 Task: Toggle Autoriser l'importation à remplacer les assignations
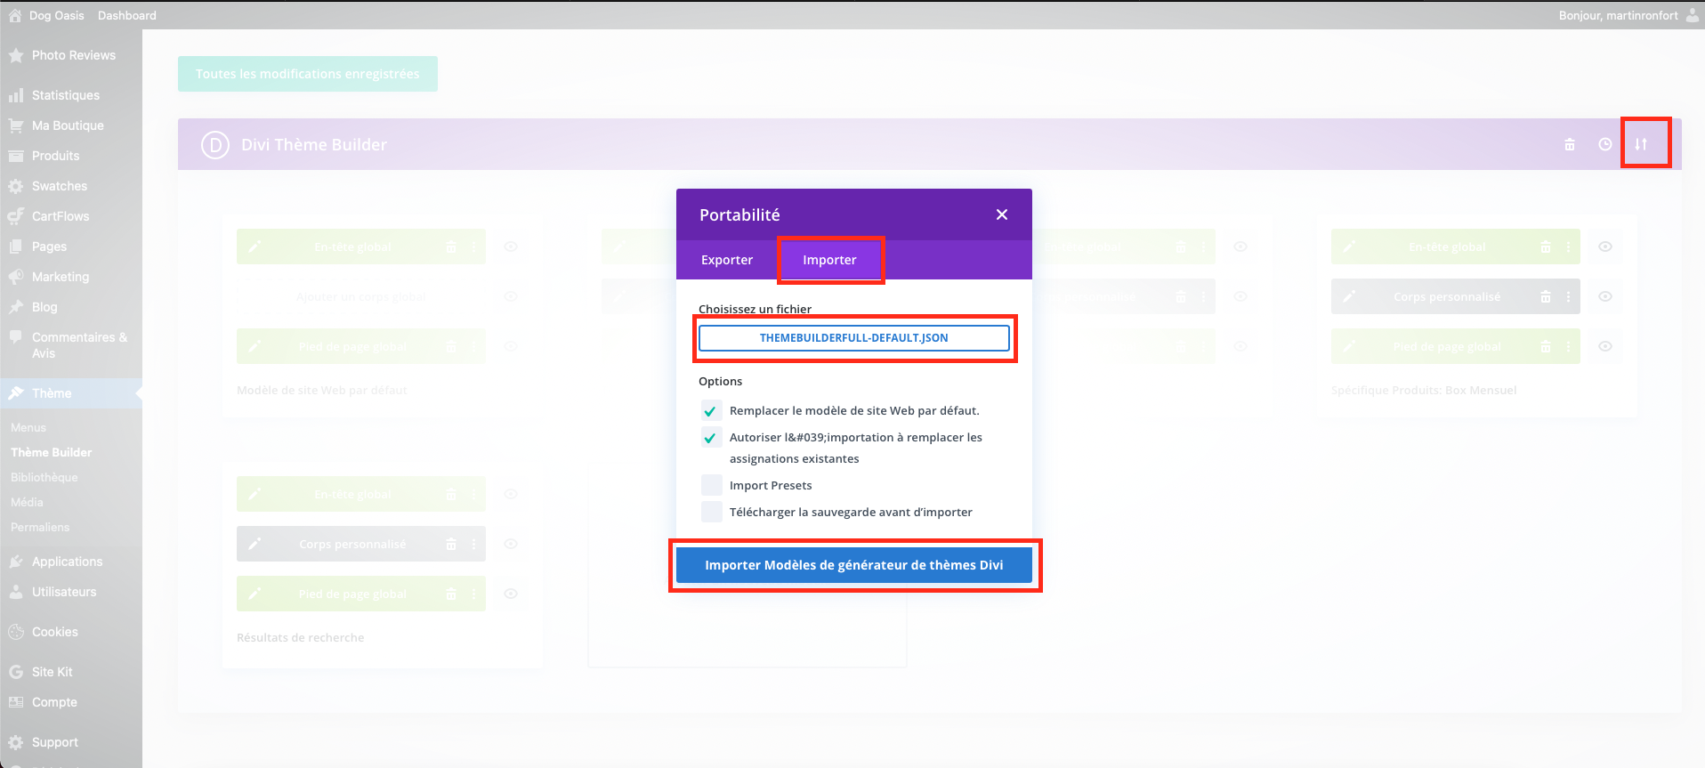[710, 438]
